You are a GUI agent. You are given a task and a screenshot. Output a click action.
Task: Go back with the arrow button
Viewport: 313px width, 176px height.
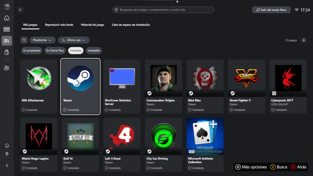click(20, 10)
